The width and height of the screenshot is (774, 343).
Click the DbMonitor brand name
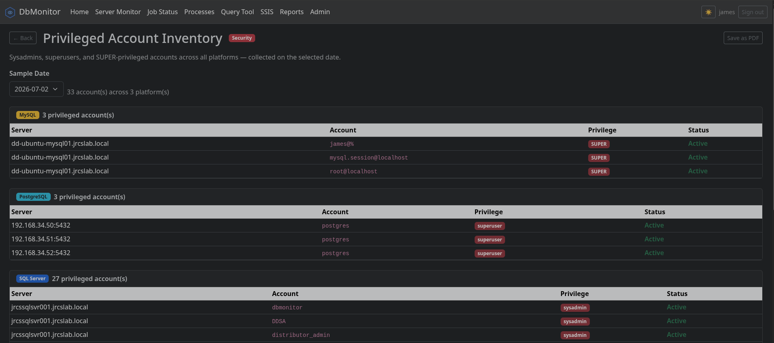click(40, 12)
